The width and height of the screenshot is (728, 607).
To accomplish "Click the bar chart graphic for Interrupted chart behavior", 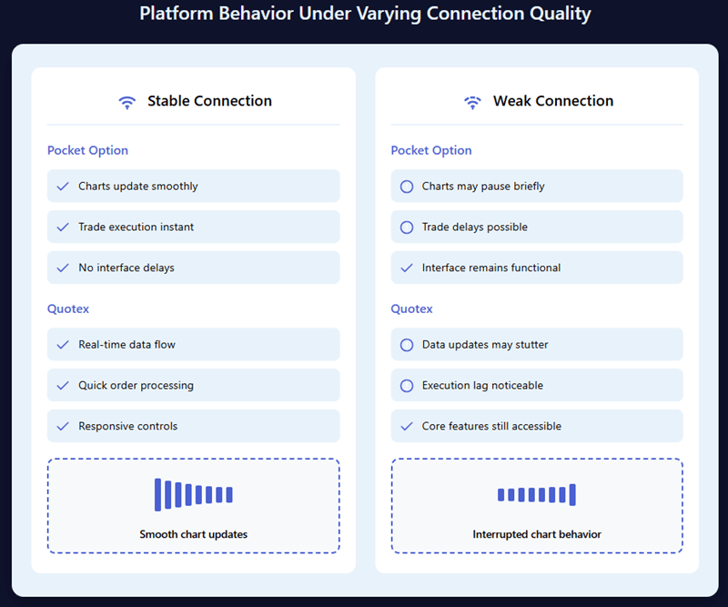I will point(537,495).
